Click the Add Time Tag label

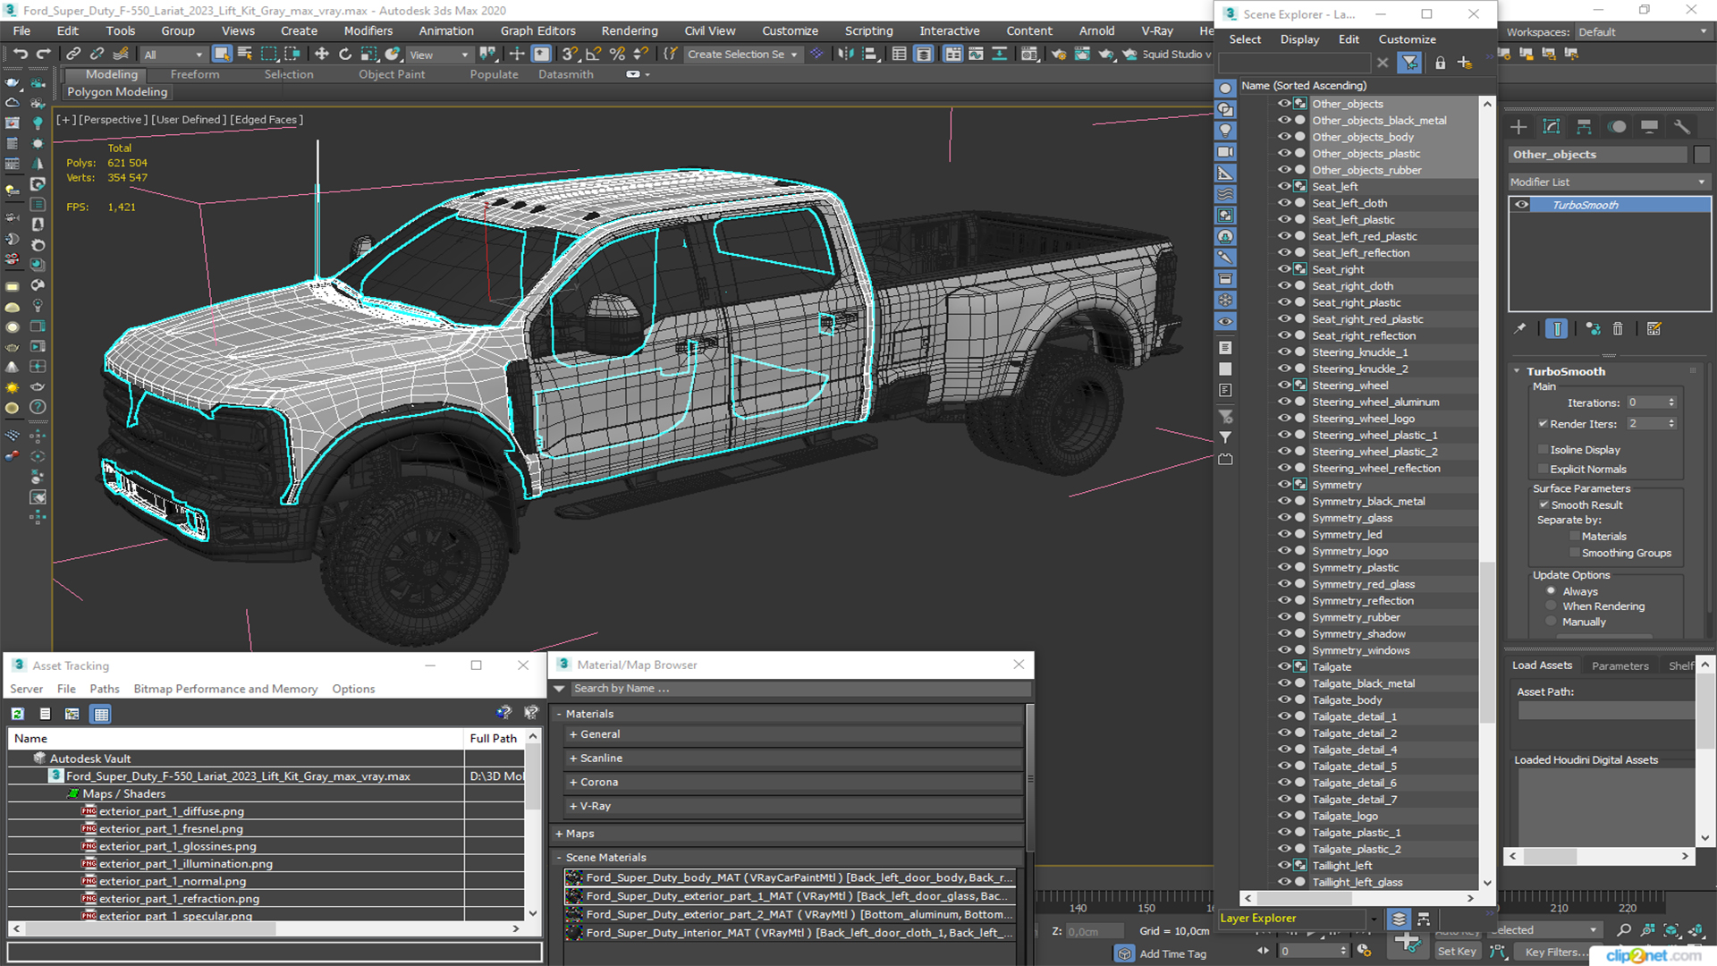click(x=1172, y=954)
